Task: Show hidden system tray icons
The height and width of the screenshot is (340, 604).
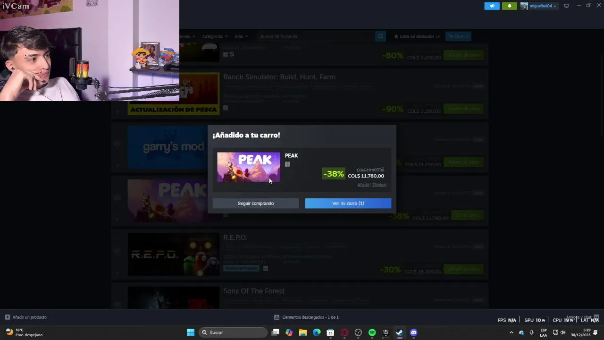Action: (x=511, y=332)
